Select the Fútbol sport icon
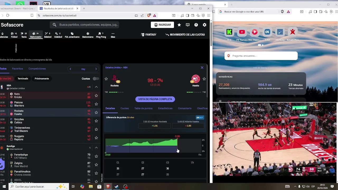Image resolution: width=338 pixels, height=190 pixels. tap(14, 35)
